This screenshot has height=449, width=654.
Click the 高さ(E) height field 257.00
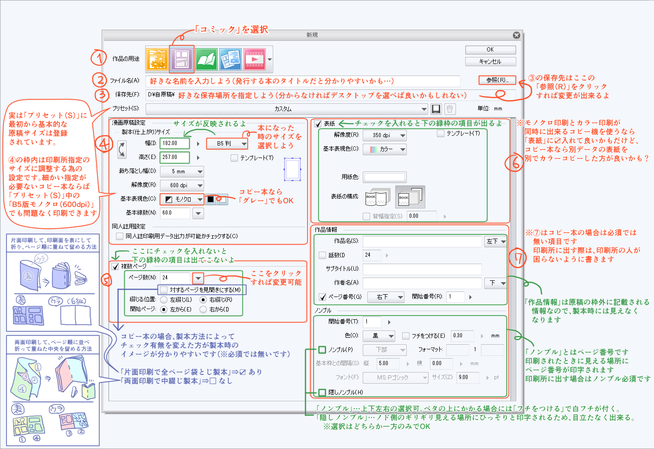175,158
